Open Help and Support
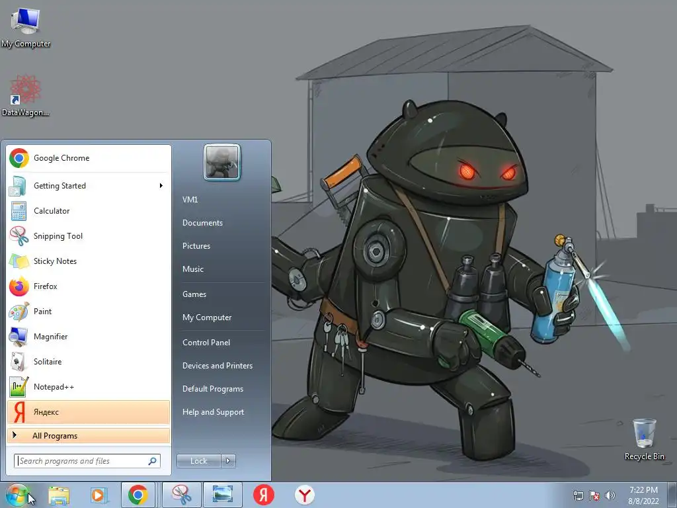 (214, 412)
